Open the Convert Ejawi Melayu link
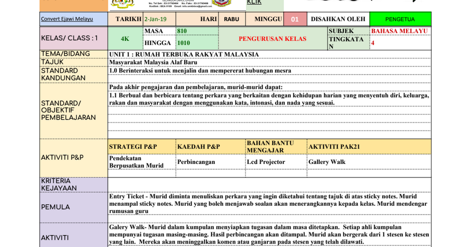The width and height of the screenshot is (471, 247). coord(67,19)
